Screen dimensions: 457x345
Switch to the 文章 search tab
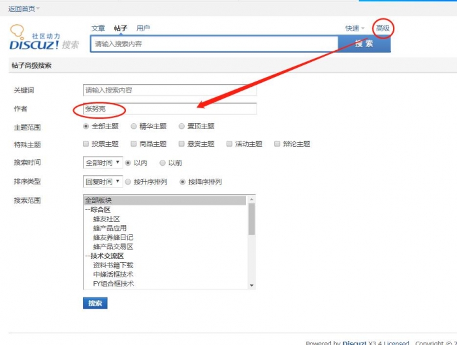click(x=98, y=28)
